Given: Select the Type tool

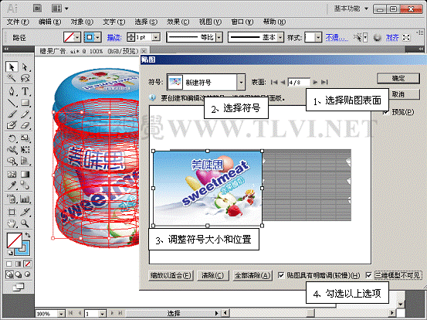Looking at the screenshot, I should tap(25, 91).
